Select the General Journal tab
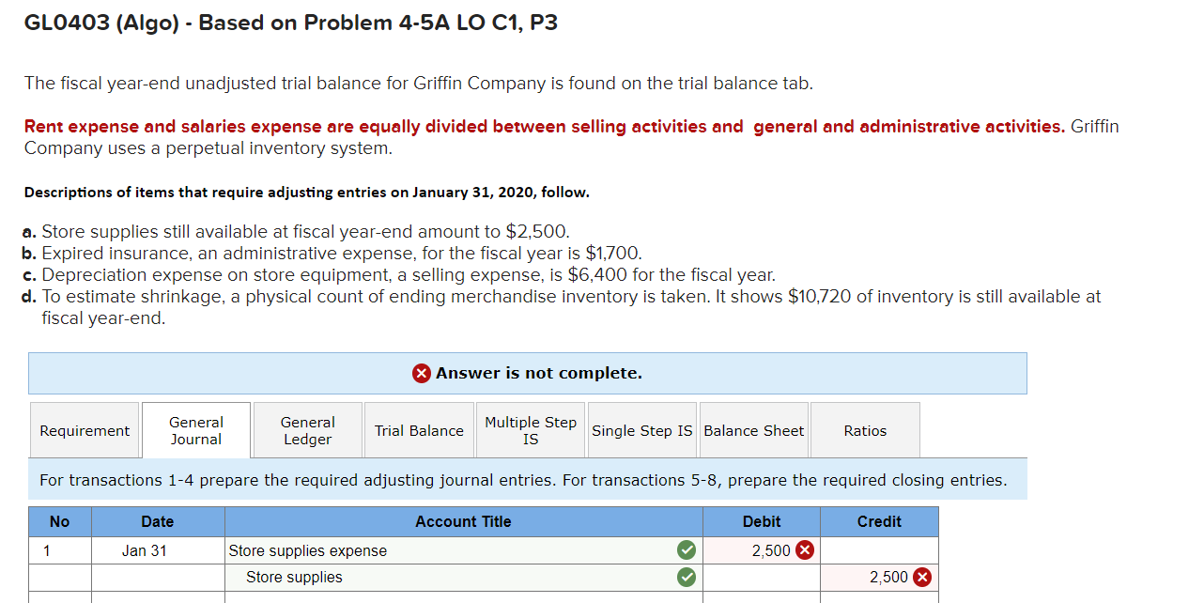Image resolution: width=1204 pixels, height=603 pixels. (195, 429)
